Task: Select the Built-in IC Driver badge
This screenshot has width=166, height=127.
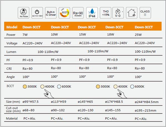Action: click(x=51, y=13)
